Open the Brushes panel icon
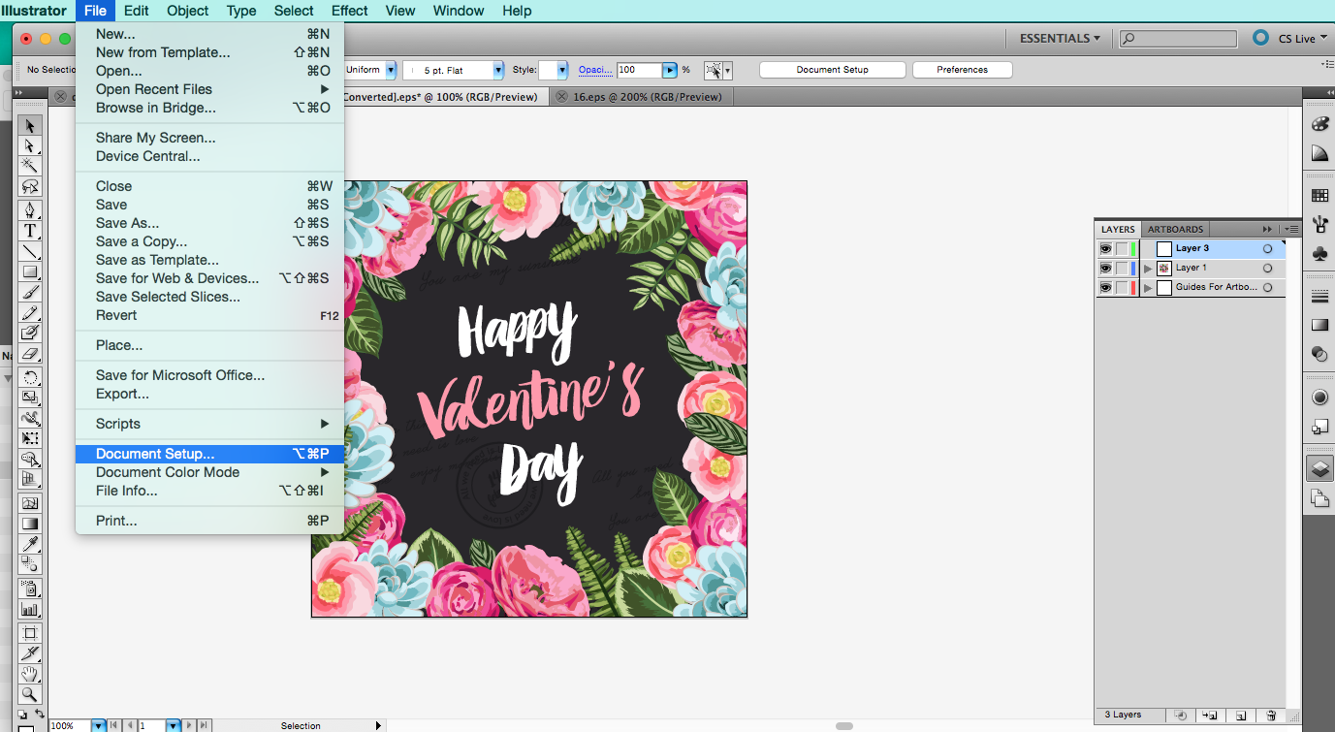The height and width of the screenshot is (732, 1335). pyautogui.click(x=1319, y=224)
